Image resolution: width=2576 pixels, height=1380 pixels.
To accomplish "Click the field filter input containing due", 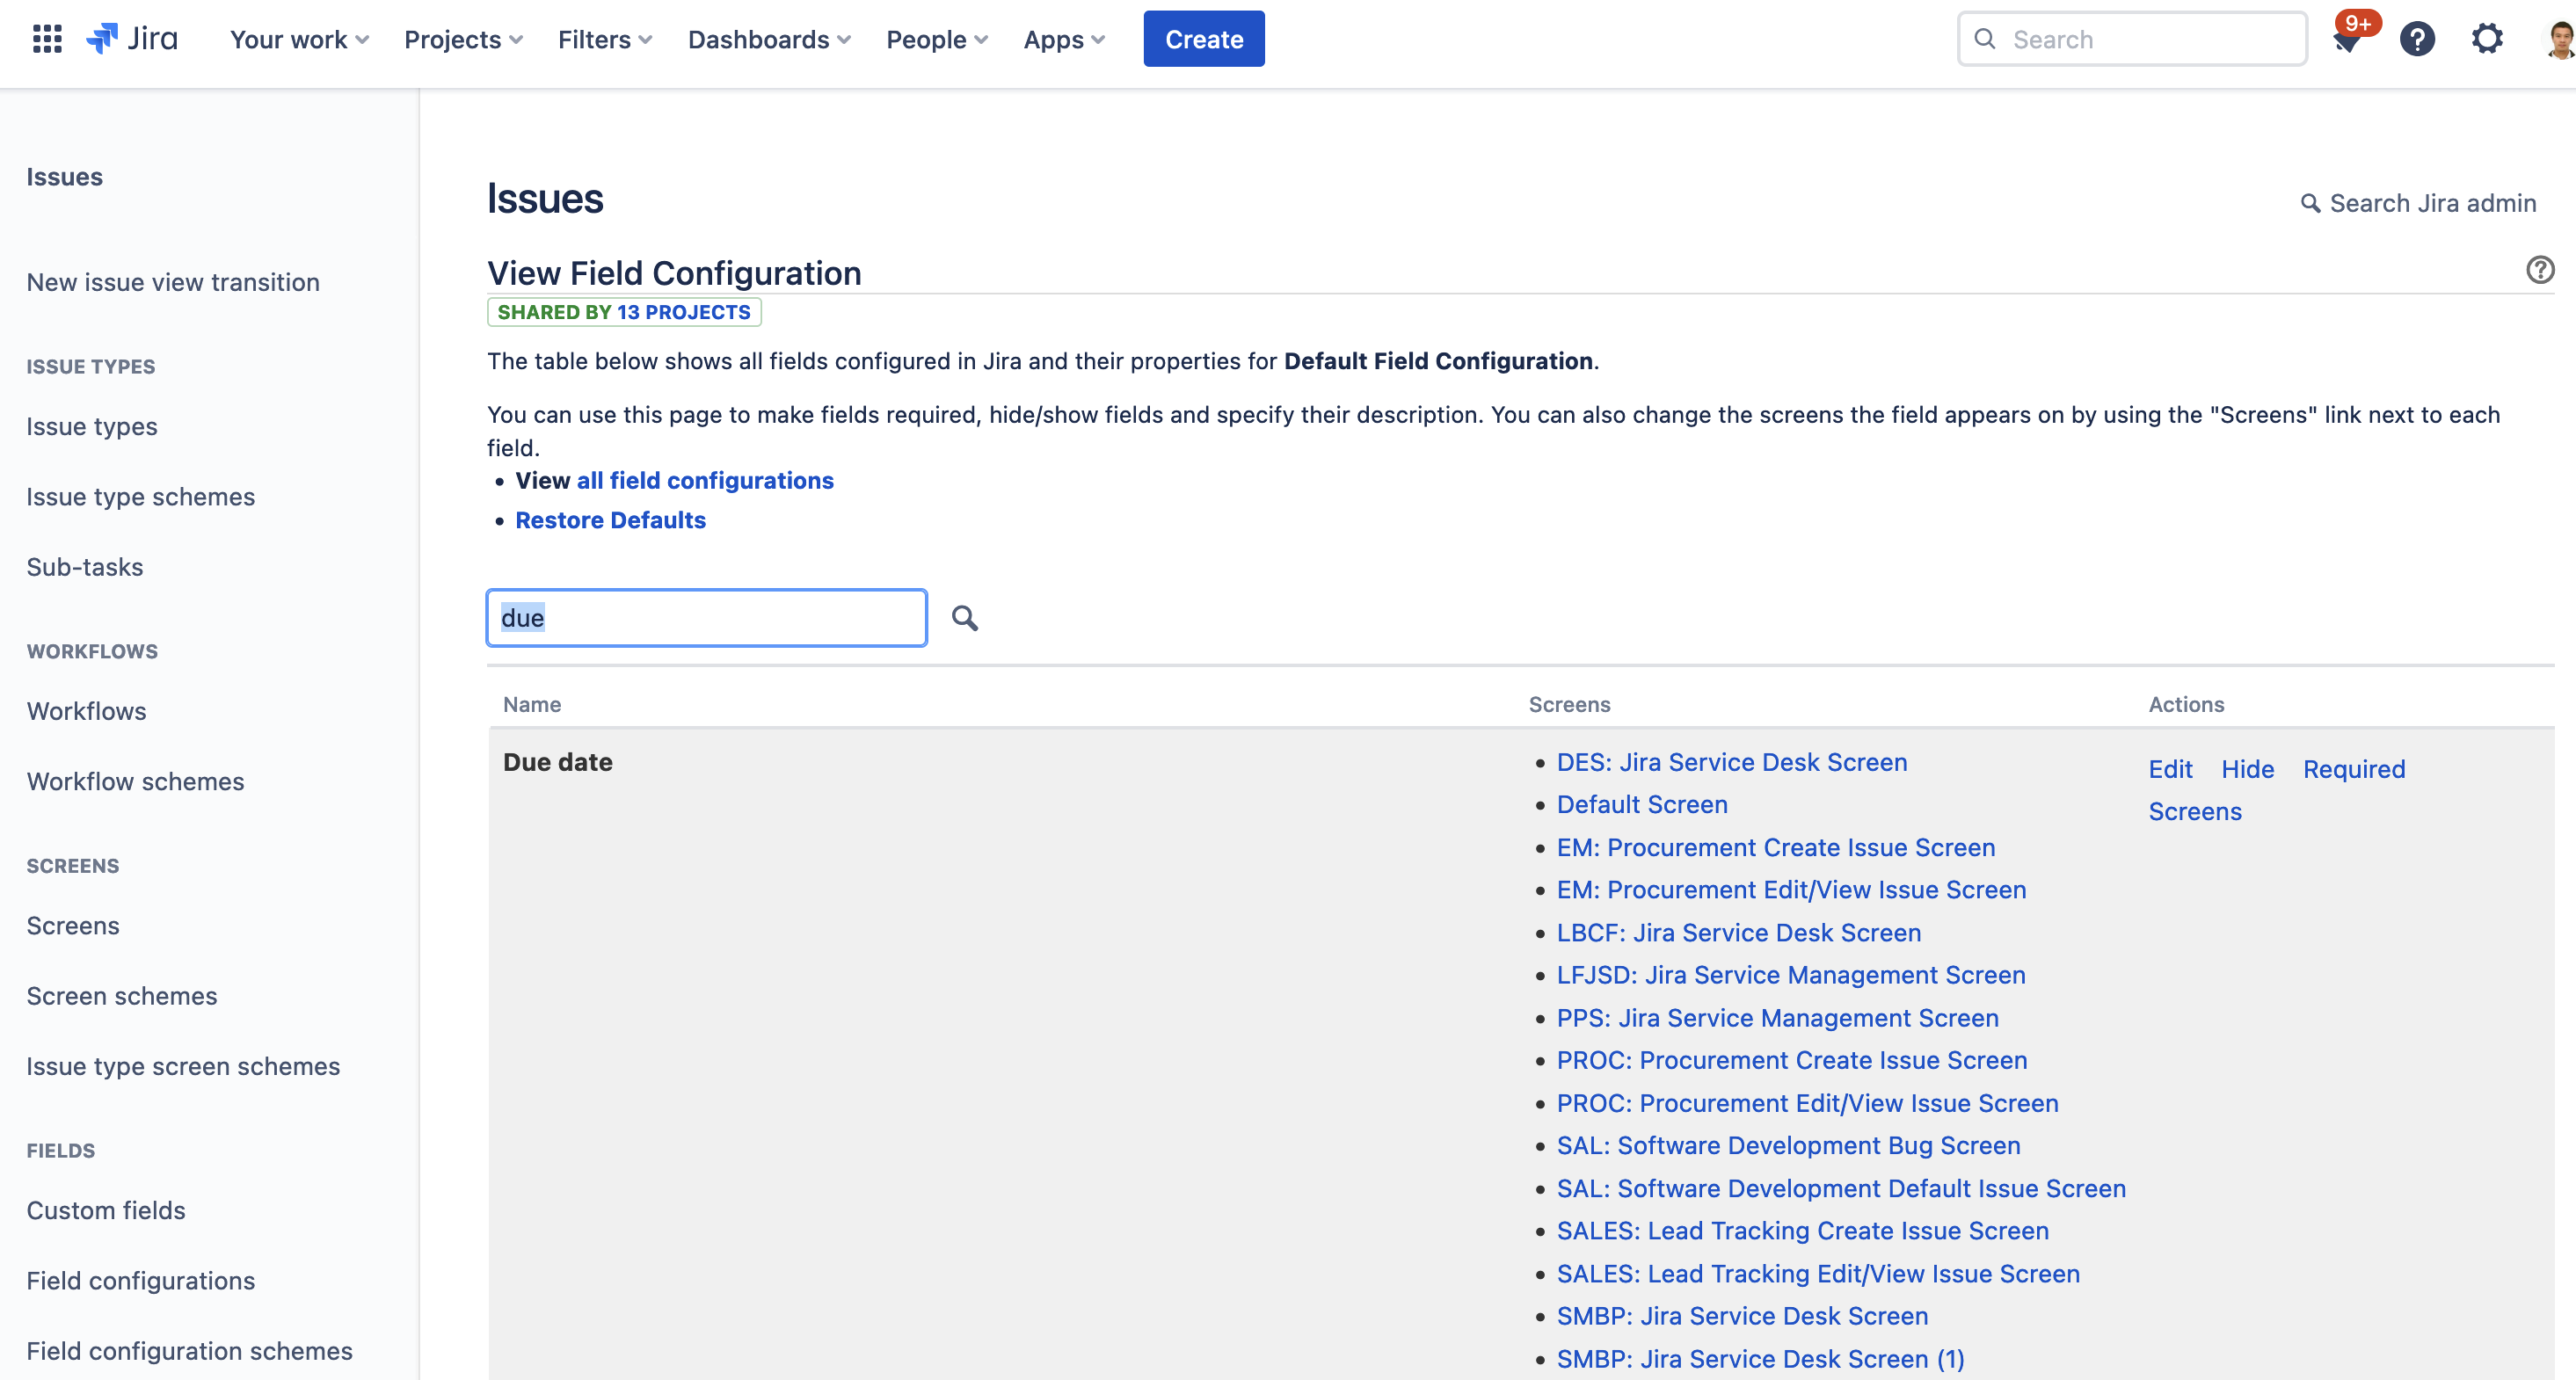I will (x=706, y=618).
